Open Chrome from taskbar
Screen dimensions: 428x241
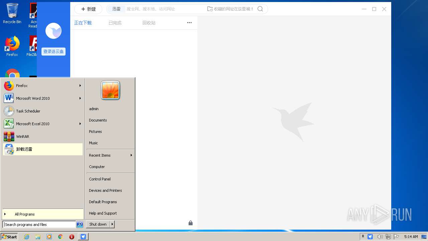(60, 237)
